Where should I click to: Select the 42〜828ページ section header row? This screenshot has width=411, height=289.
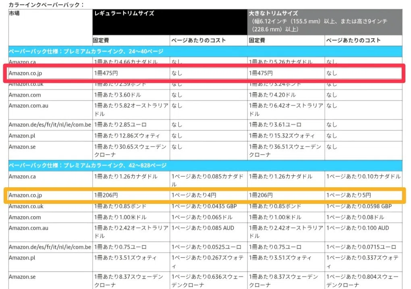205,165
